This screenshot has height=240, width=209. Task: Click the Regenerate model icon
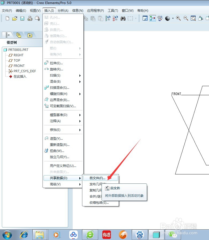pyautogui.click(x=108, y=18)
